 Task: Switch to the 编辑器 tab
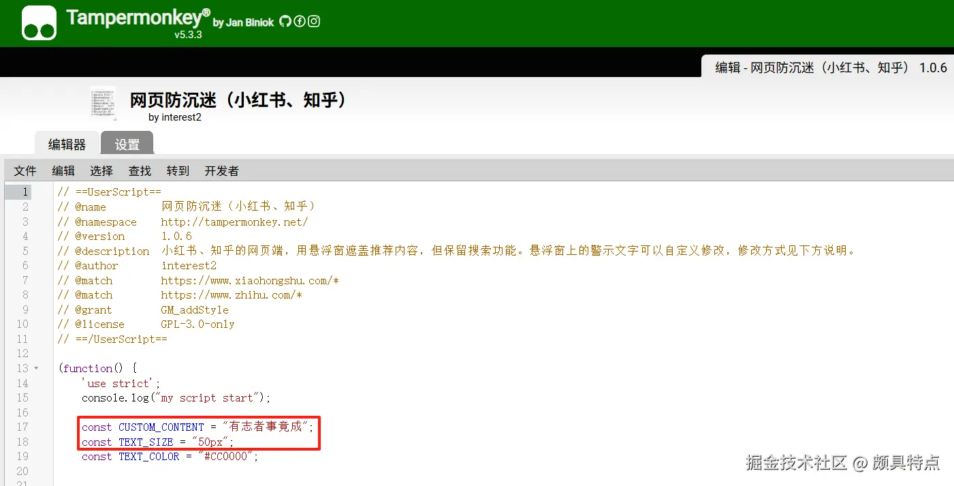click(67, 144)
